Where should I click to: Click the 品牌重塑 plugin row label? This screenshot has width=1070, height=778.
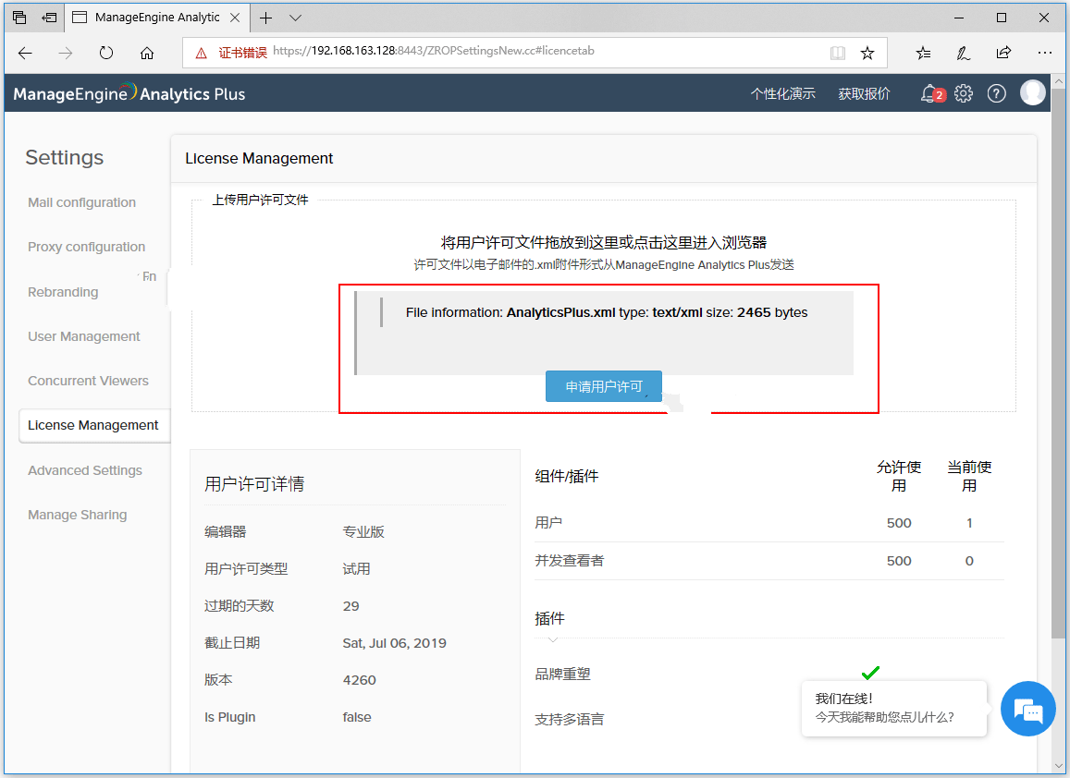563,674
